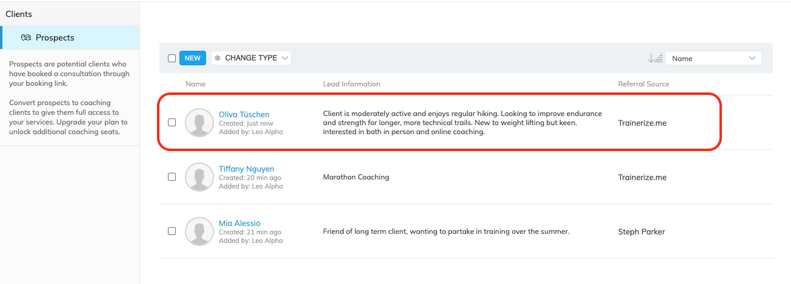Open the Name sort dropdown
Viewport: 791px width, 284px height.
click(x=713, y=58)
